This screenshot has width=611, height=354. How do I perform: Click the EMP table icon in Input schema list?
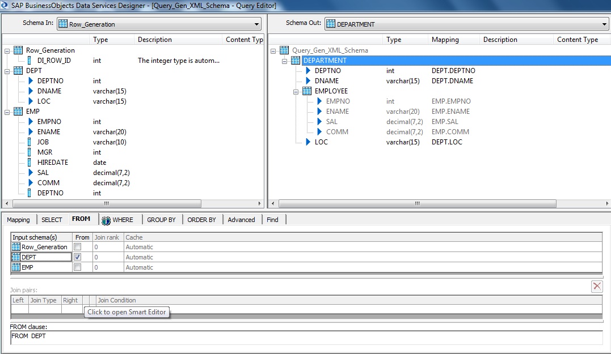pos(16,267)
